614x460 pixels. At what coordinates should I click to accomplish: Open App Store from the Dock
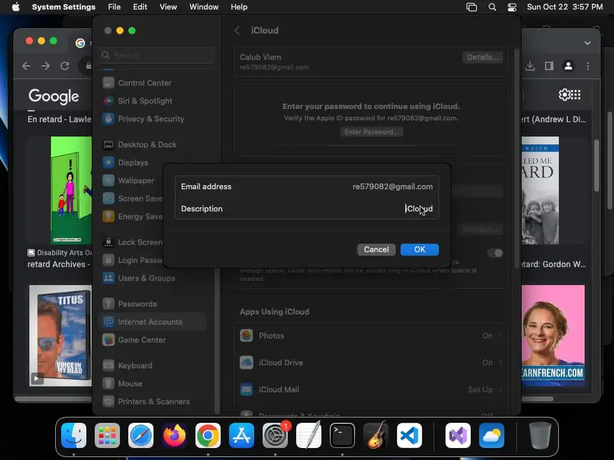tap(242, 435)
